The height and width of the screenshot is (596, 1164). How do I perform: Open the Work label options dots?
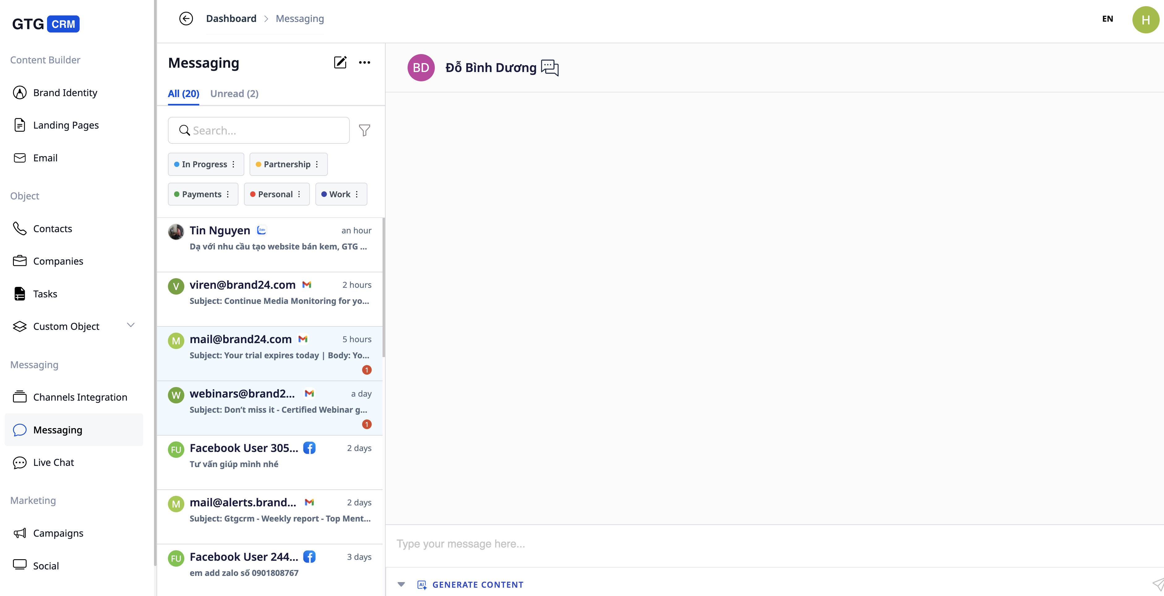coord(357,194)
